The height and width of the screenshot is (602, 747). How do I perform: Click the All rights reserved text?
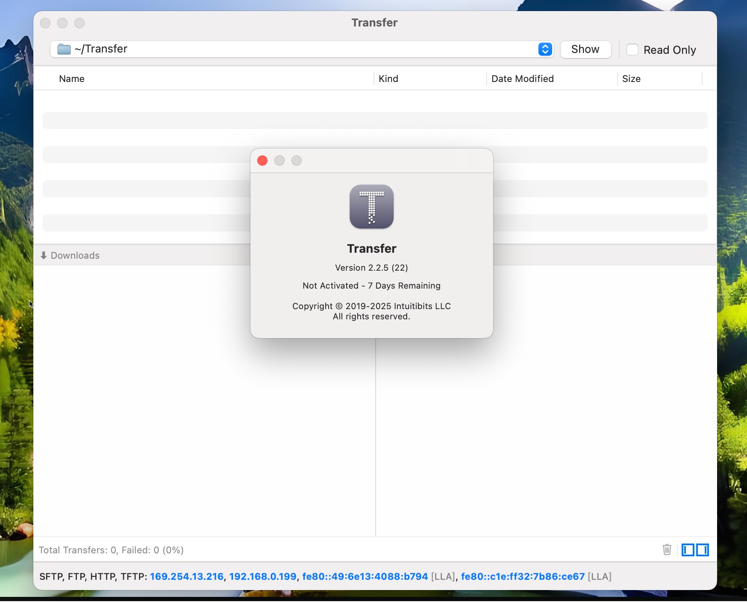point(371,316)
